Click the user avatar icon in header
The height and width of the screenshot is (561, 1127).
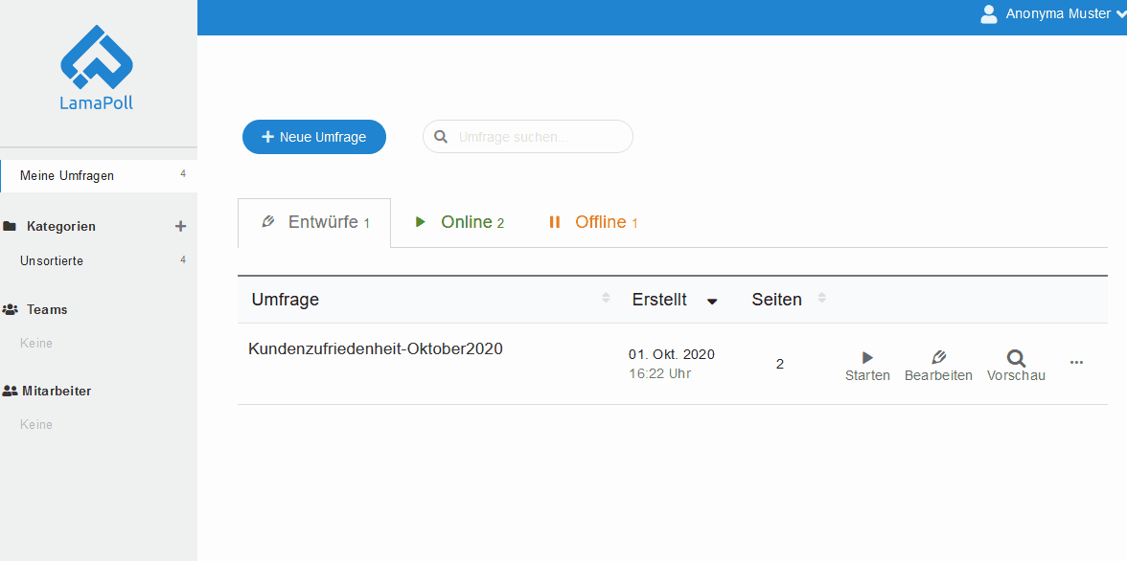[x=989, y=13]
